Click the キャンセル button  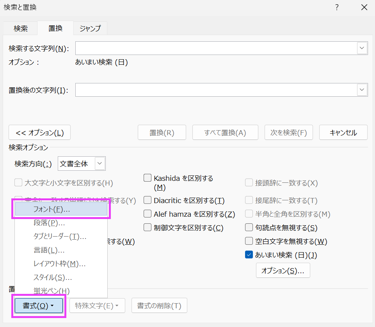coord(343,133)
